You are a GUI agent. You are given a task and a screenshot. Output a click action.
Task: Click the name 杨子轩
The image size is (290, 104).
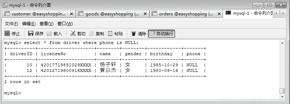(108, 65)
